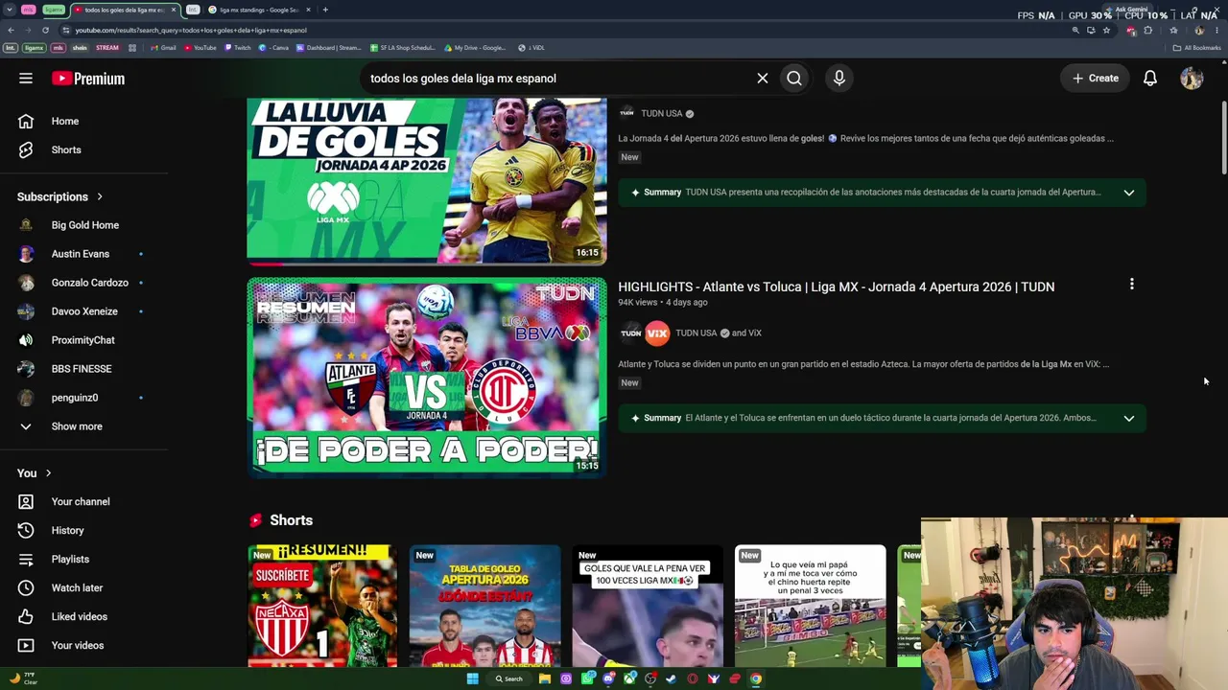The width and height of the screenshot is (1228, 690).
Task: Click the YouTube search input field
Action: coord(556,79)
